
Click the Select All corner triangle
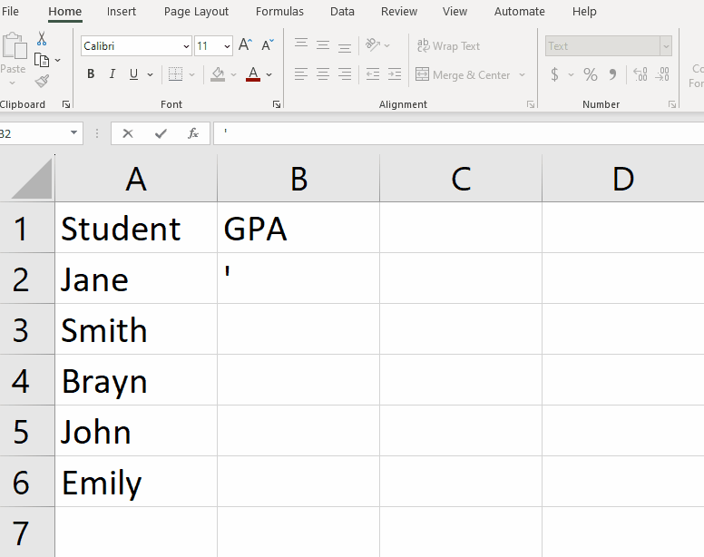click(31, 179)
